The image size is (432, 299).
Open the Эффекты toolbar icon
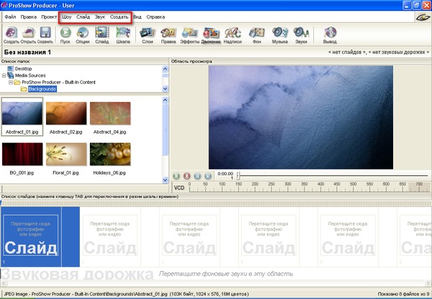point(189,35)
